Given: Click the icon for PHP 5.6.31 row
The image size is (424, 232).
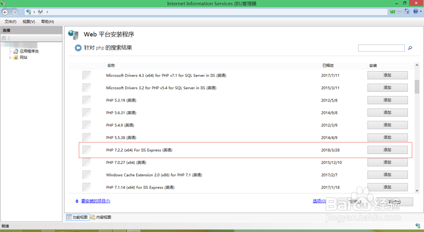Looking at the screenshot, I should click(86, 113).
